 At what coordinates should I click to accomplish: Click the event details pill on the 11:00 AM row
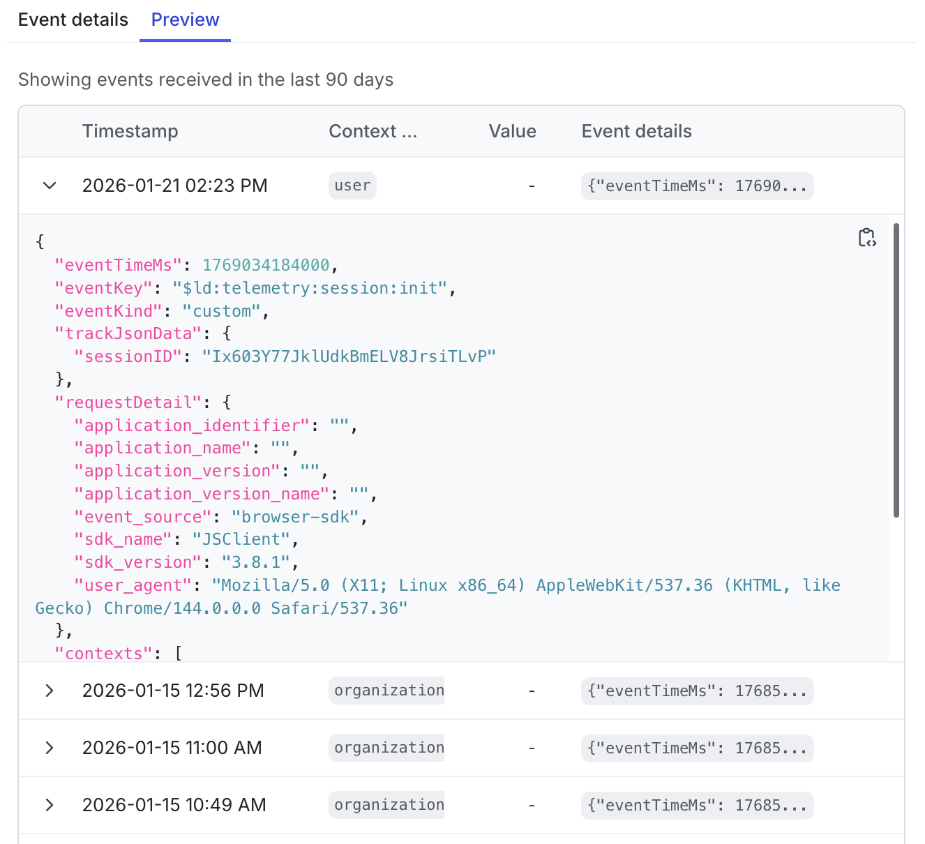pyautogui.click(x=697, y=748)
